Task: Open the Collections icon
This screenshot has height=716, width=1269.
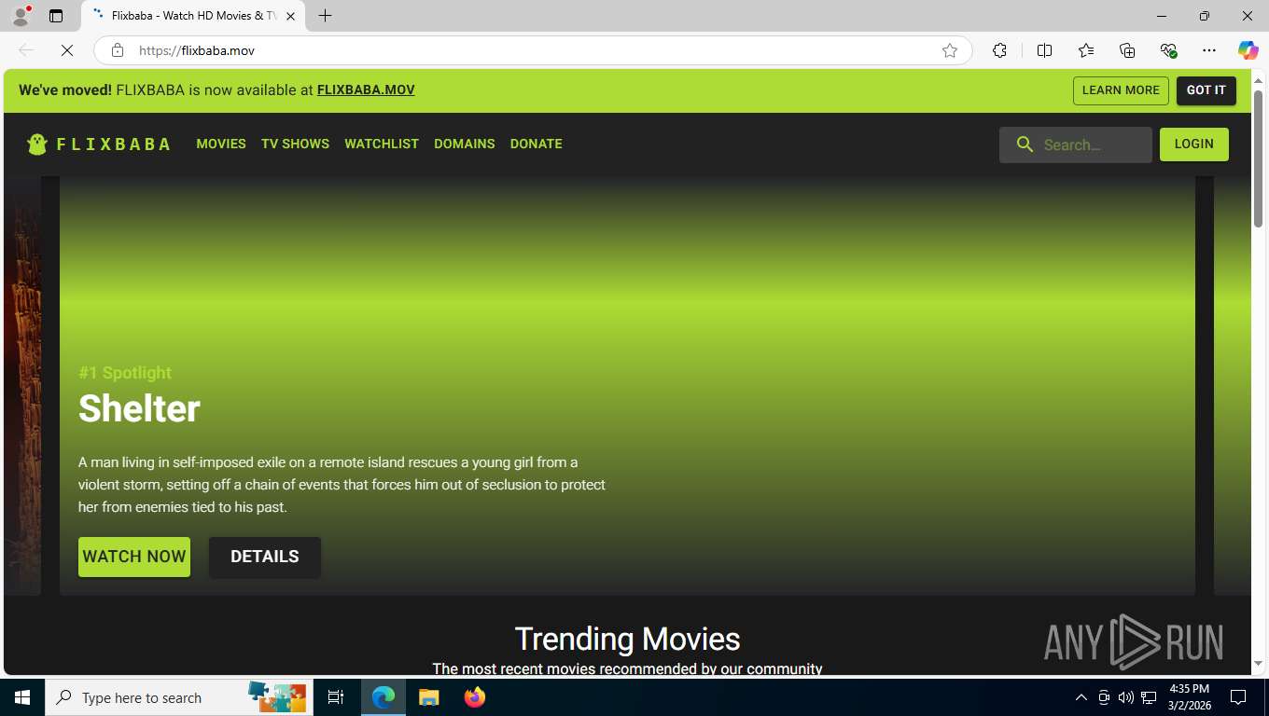Action: click(1127, 50)
